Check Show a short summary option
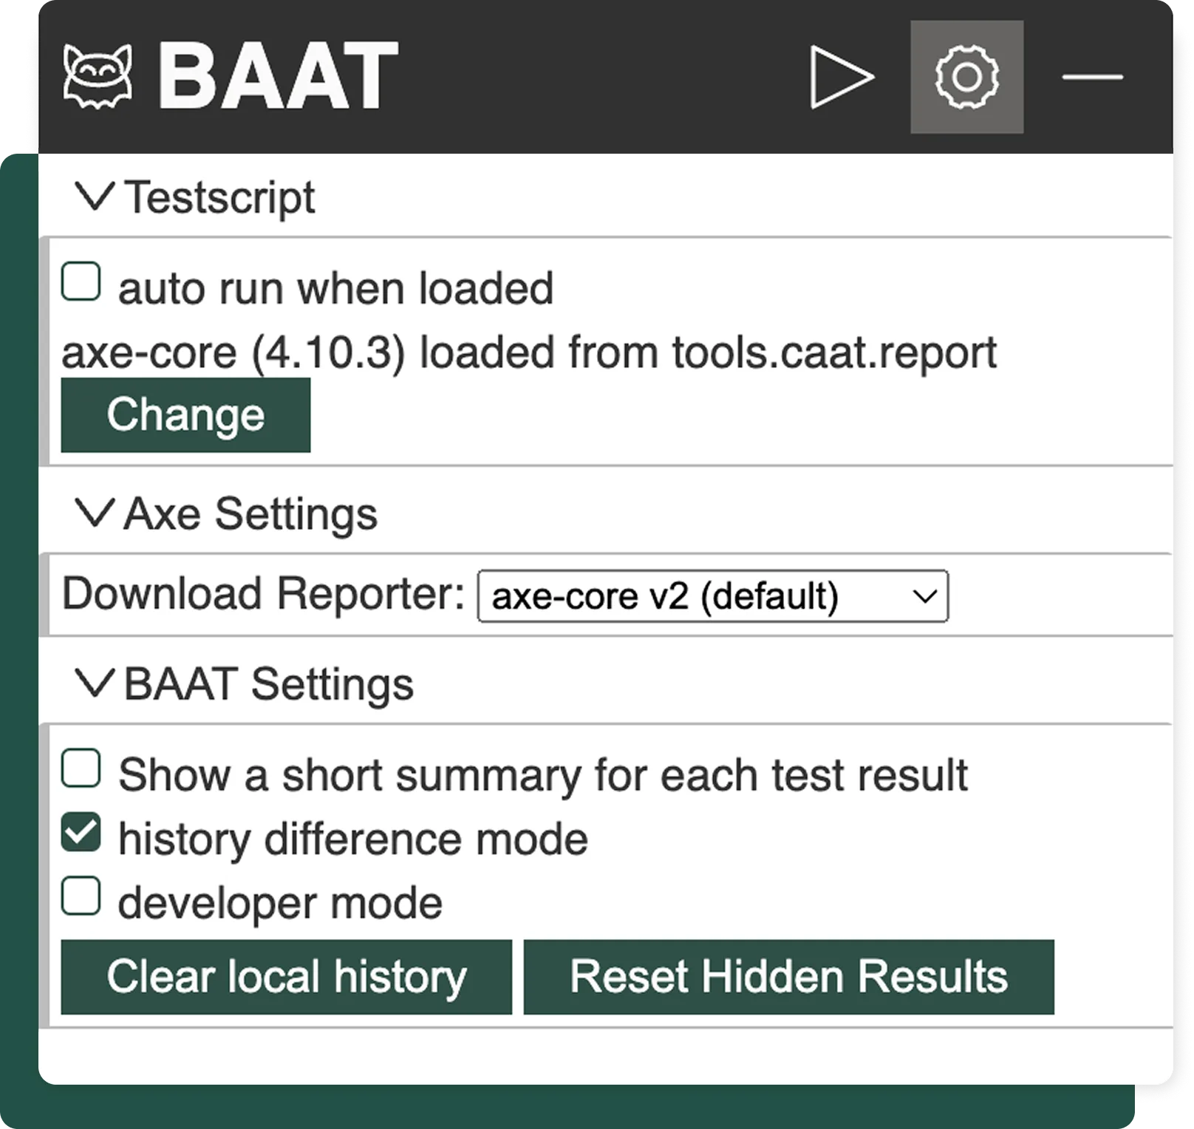The width and height of the screenshot is (1194, 1129). coord(81,768)
